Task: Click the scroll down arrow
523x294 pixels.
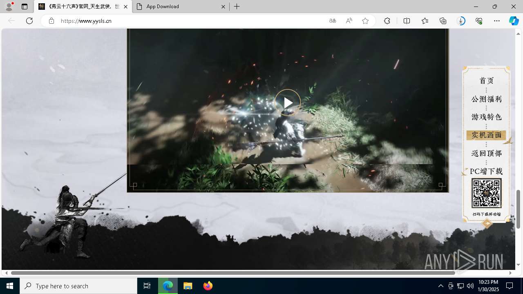Action: click(518, 265)
